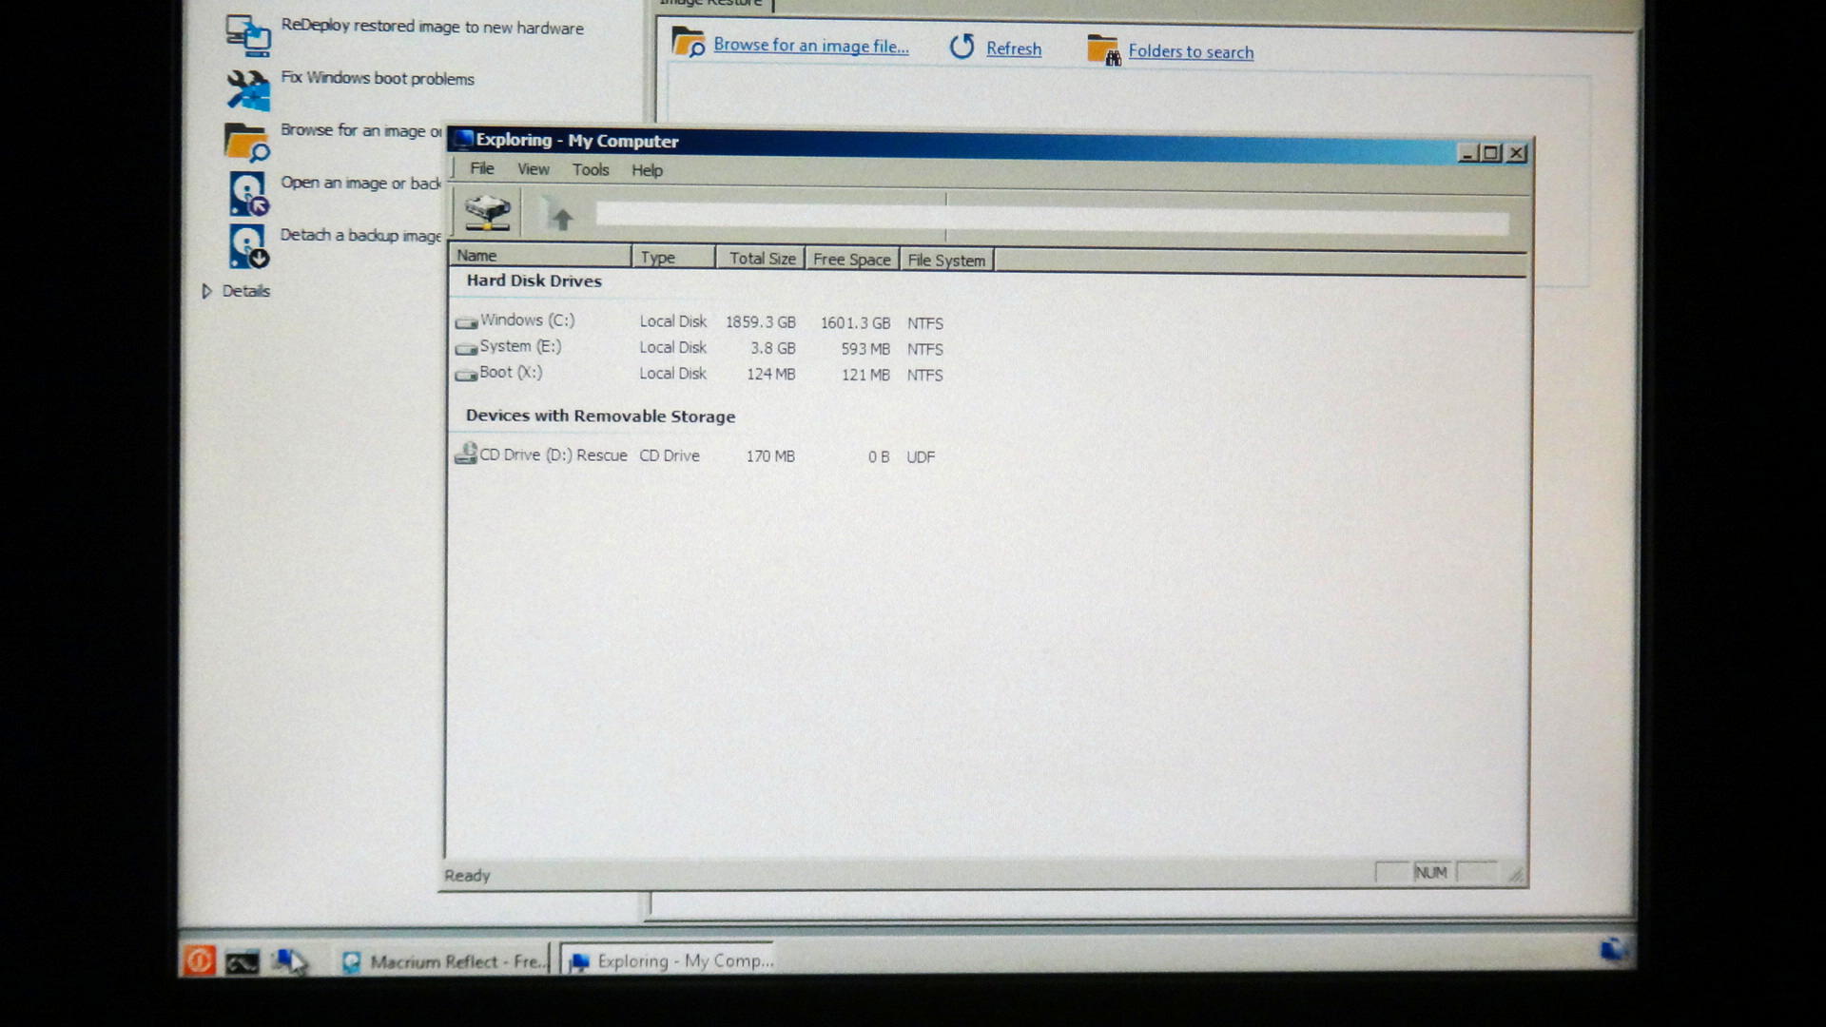Click the Hard Disk Drives group header
The height and width of the screenshot is (1027, 1826).
[x=534, y=281]
